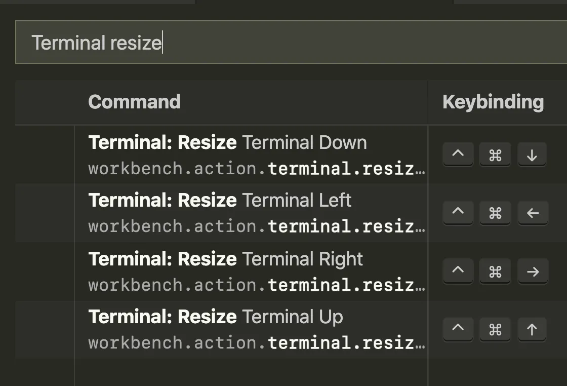Viewport: 567px width, 386px height.
Task: Sort by the Command column header
Action: 134,102
